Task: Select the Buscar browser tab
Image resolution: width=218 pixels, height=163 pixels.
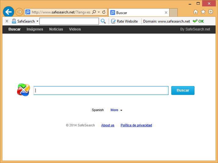Action: click(x=139, y=13)
